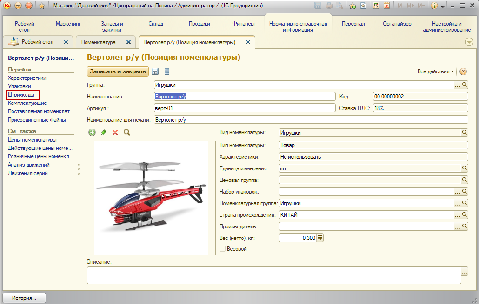Expand the dropdown arrow next to info icon
The height and width of the screenshot is (304, 479).
click(x=442, y=6)
